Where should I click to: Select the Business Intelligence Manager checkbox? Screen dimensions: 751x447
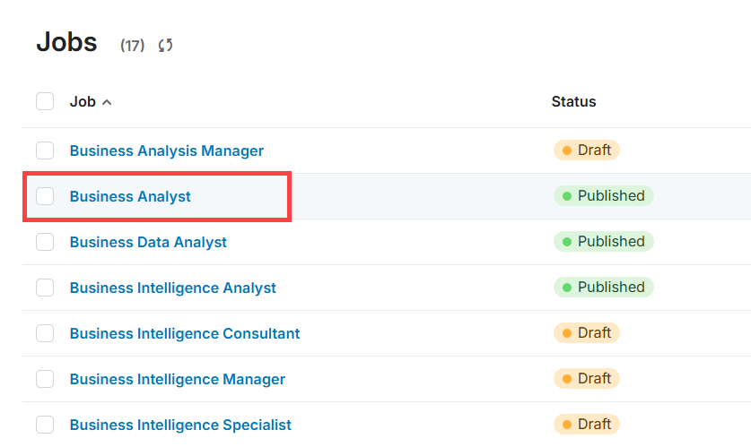[x=45, y=379]
